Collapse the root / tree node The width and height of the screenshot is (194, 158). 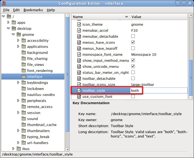click(x=4, y=16)
